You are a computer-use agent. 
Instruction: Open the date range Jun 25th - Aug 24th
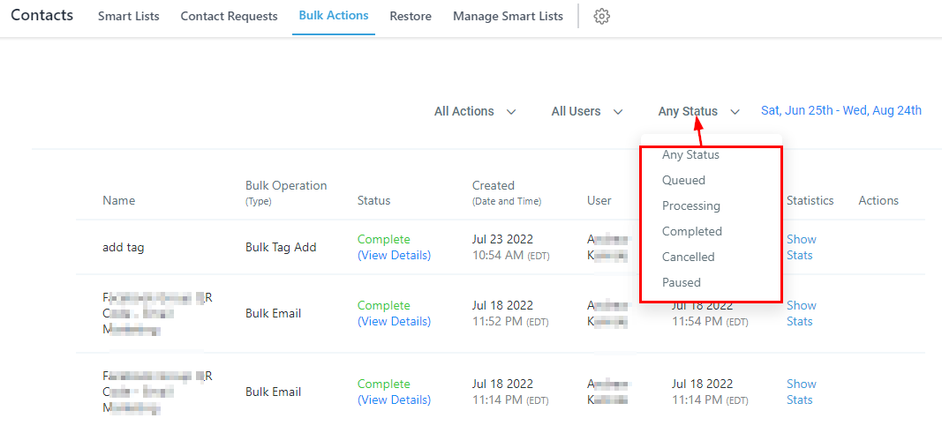(840, 110)
